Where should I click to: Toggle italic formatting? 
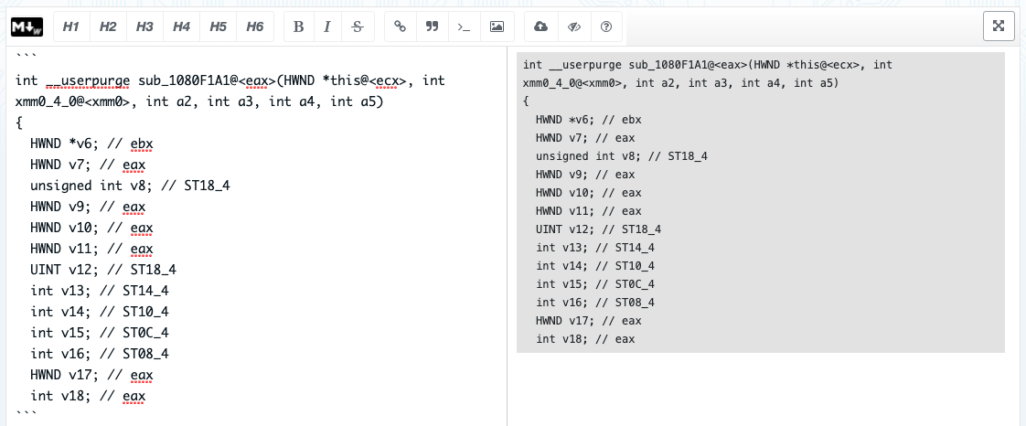tap(327, 27)
